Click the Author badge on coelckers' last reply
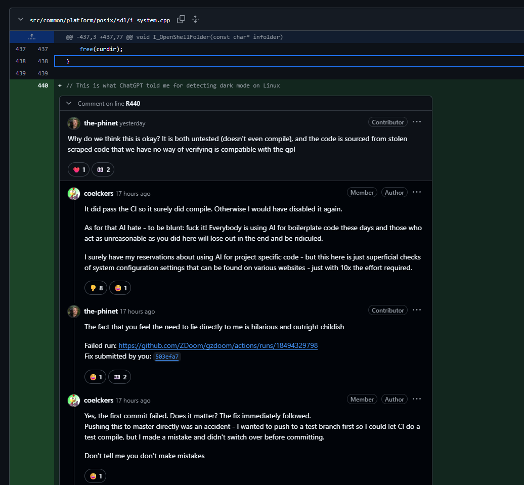The image size is (524, 485). (395, 400)
